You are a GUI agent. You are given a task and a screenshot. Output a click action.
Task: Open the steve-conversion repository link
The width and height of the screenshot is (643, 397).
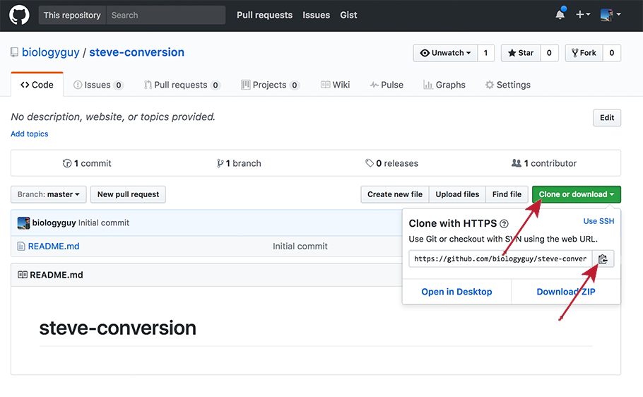point(136,52)
